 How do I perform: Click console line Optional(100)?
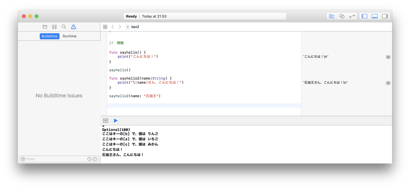tap(116, 130)
